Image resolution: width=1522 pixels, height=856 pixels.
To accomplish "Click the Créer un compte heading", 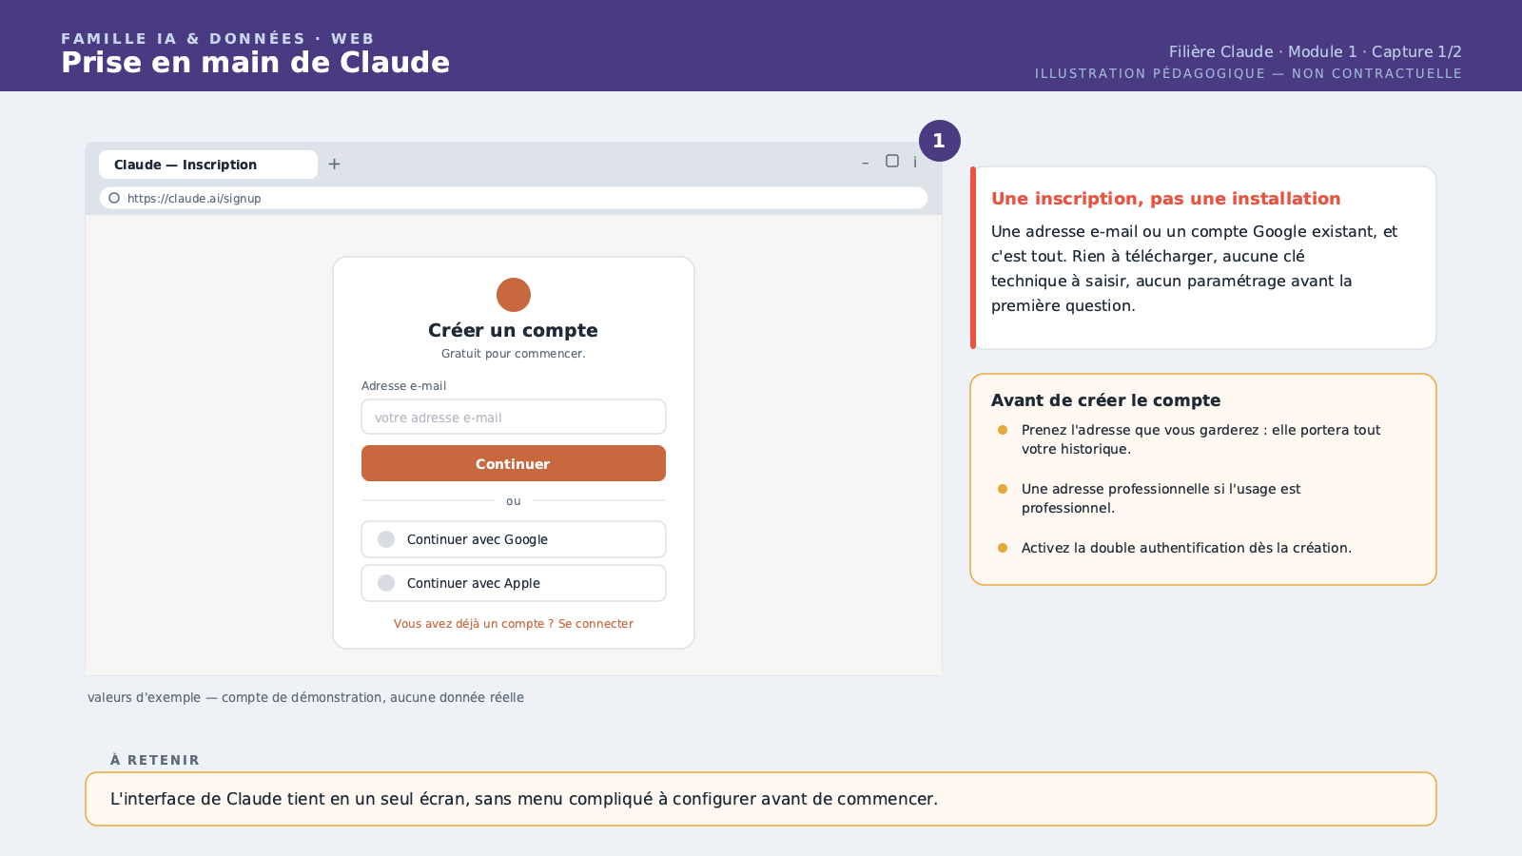I will 513,330.
